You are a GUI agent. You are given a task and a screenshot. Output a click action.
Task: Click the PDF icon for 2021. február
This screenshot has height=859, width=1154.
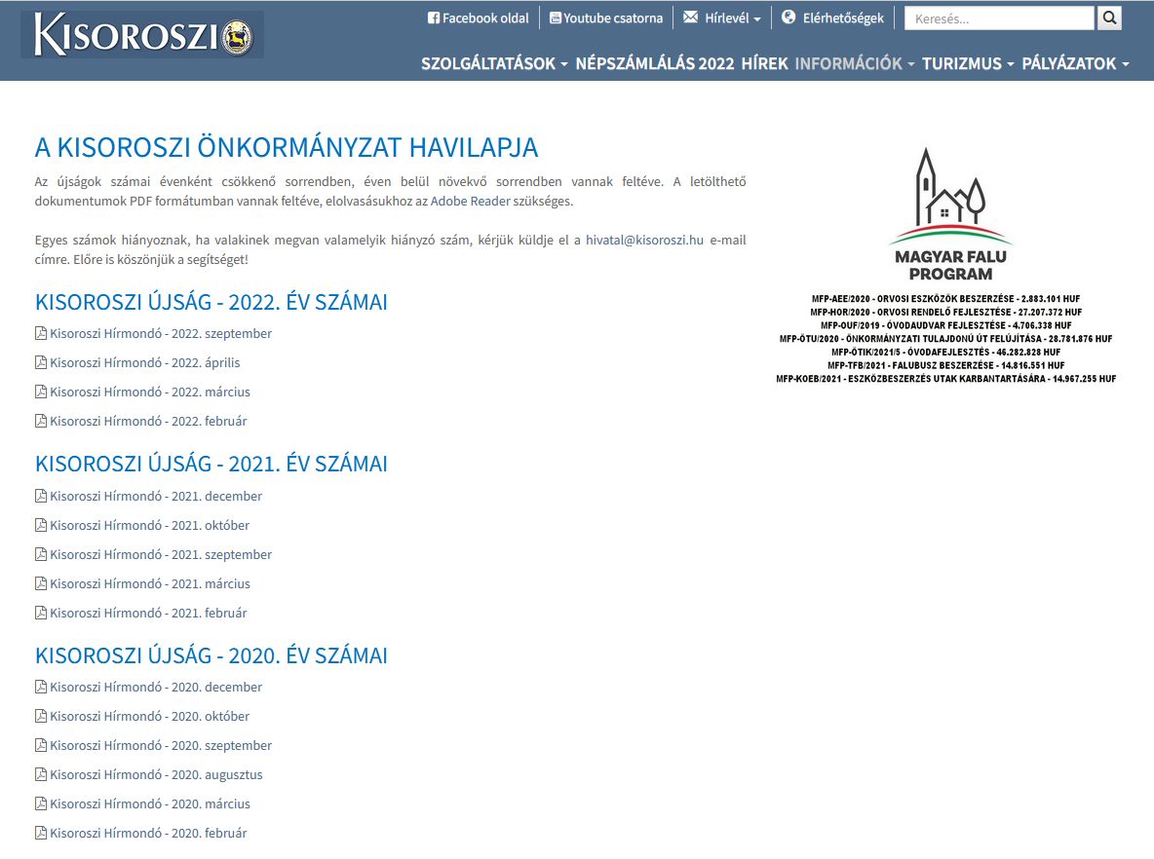[x=41, y=614]
